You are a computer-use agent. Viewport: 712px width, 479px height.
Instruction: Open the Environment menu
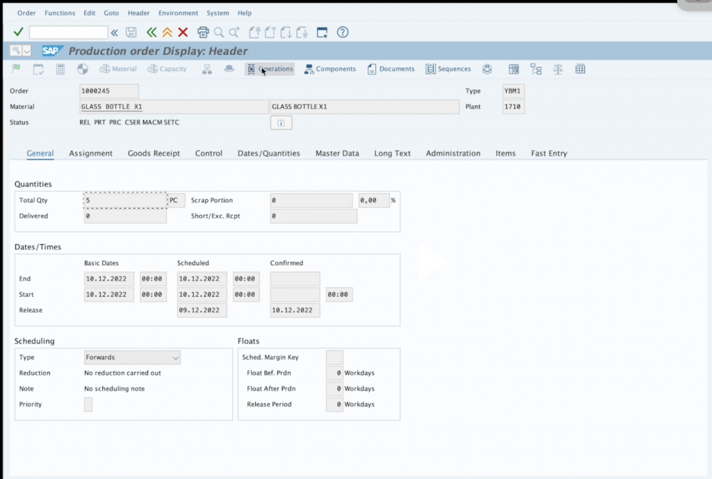[178, 13]
